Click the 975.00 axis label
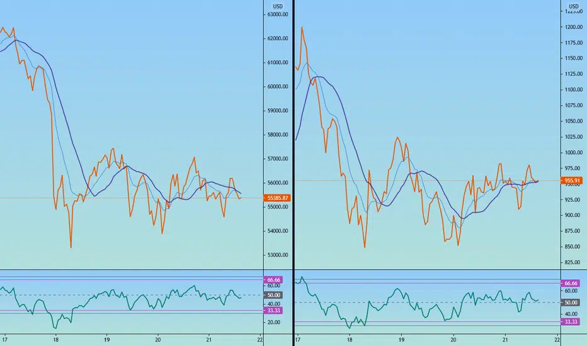587x346 pixels. pyautogui.click(x=574, y=169)
